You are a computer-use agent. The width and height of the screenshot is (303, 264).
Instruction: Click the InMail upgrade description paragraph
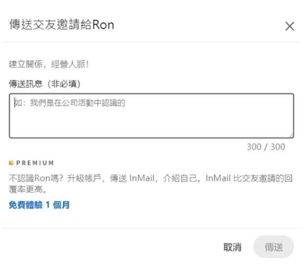tap(151, 184)
